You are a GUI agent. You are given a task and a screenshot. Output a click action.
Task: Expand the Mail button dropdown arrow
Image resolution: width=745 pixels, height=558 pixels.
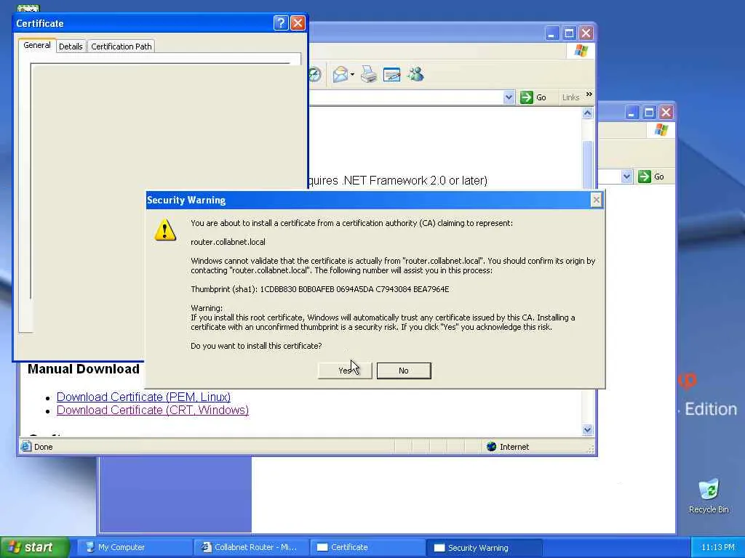point(352,75)
